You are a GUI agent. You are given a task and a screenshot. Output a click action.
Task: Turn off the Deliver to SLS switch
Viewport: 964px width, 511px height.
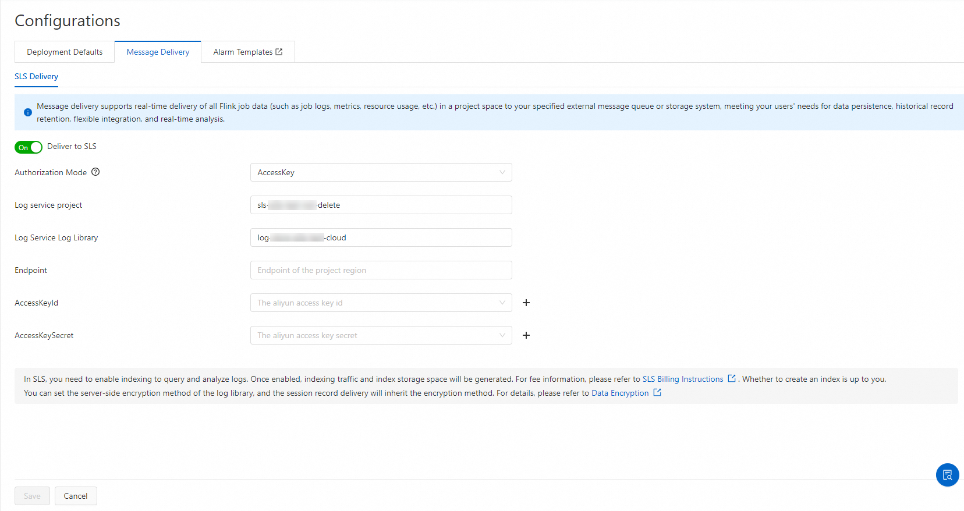click(x=29, y=147)
